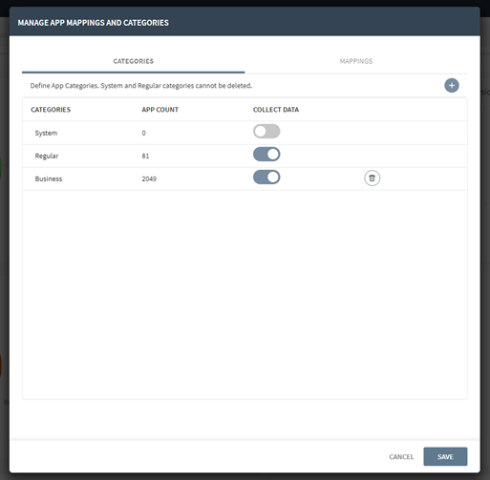
Task: Click the Collect Data column header
Action: pos(276,110)
